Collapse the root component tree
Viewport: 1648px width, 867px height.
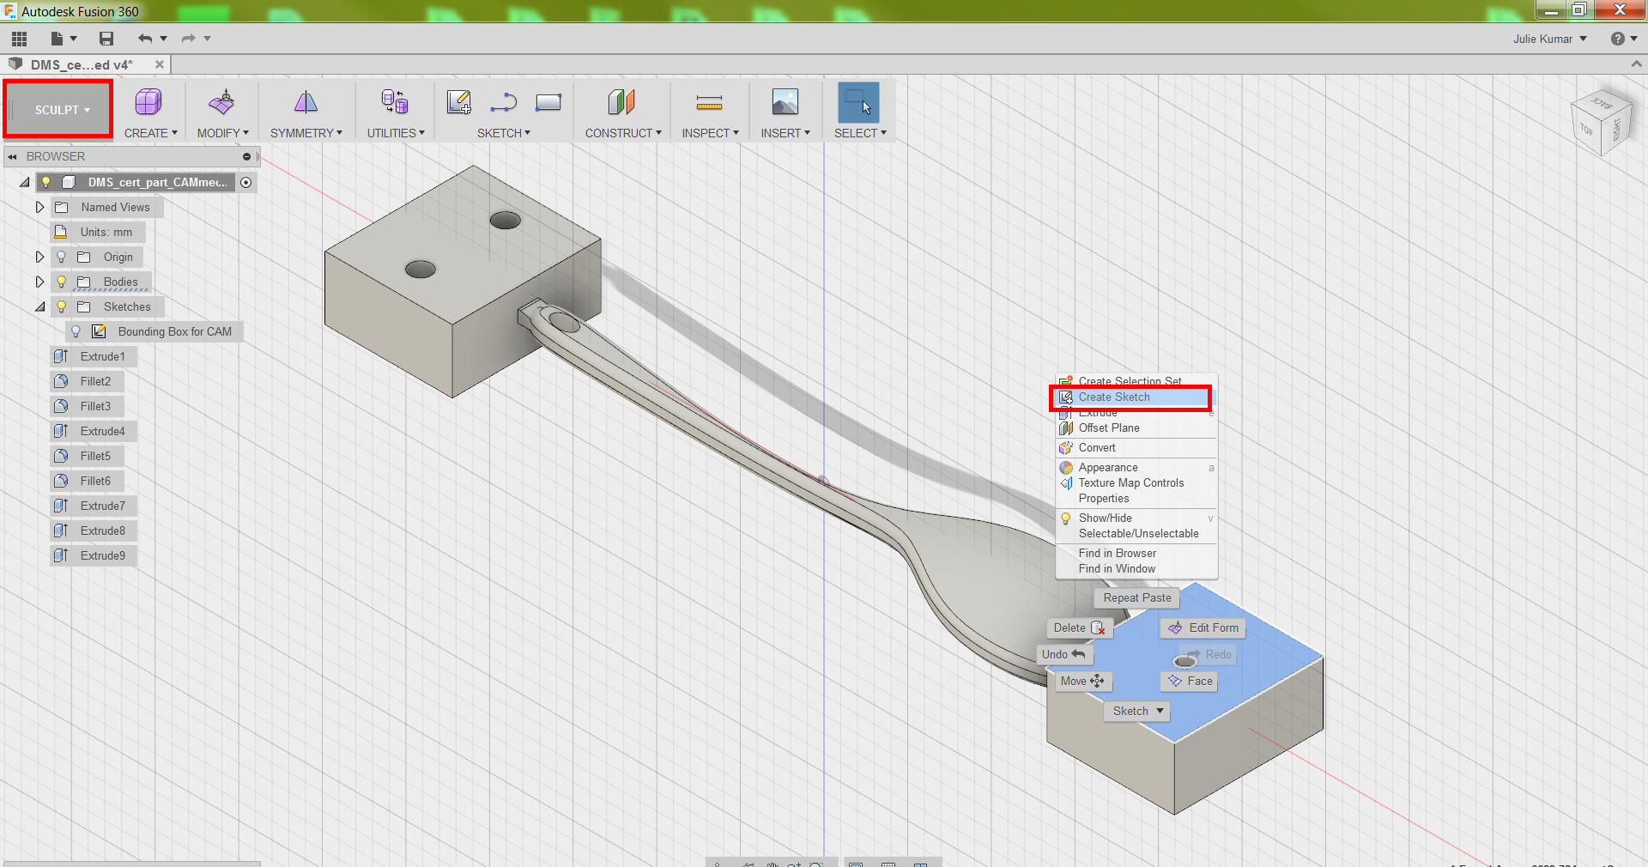pos(25,182)
